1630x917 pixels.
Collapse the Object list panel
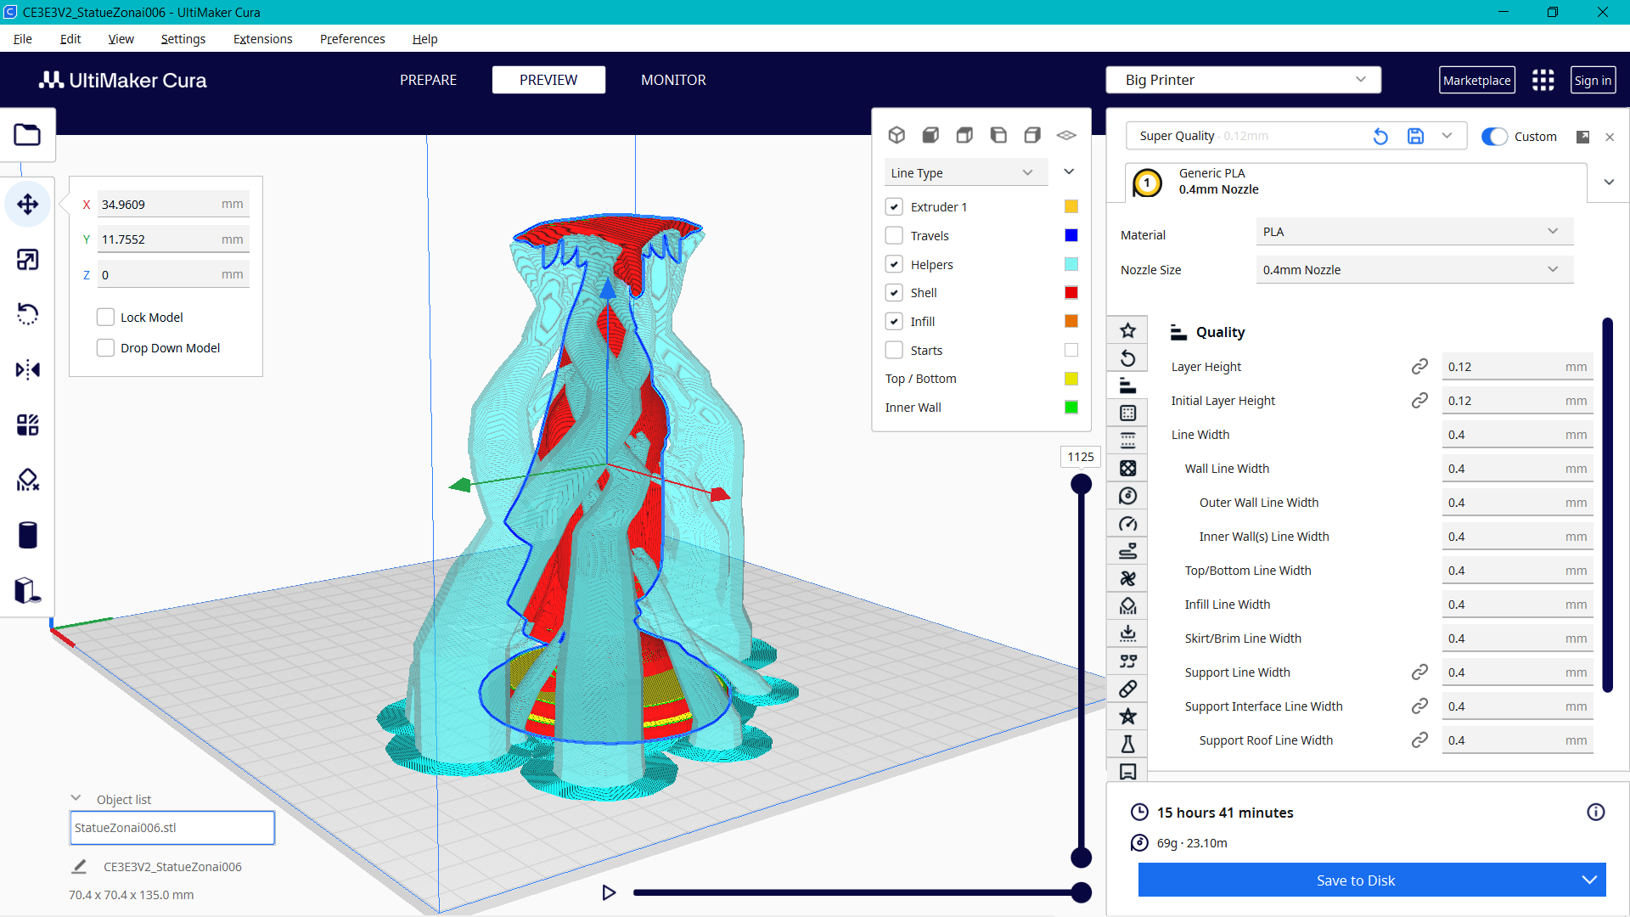(x=76, y=797)
